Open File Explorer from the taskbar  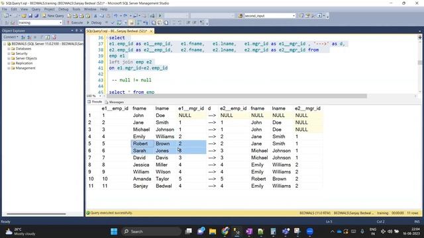coord(213,231)
